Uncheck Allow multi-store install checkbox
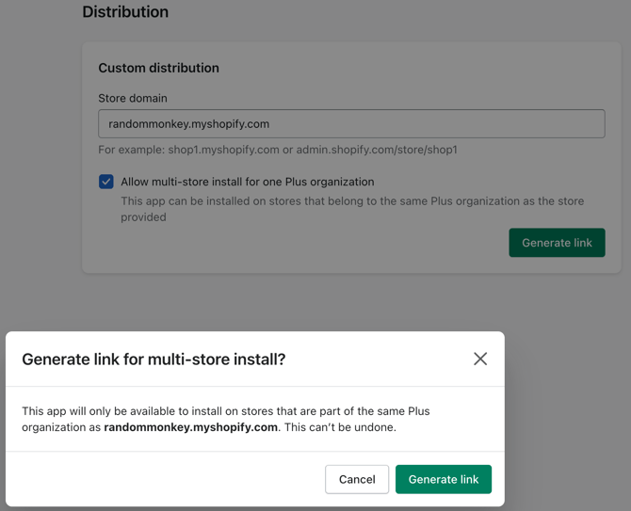The width and height of the screenshot is (631, 511). tap(106, 182)
